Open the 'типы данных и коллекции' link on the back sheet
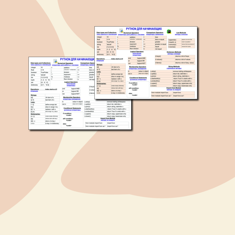 (x=41, y=65)
